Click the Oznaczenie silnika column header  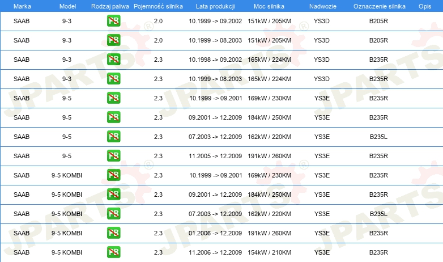point(379,6)
